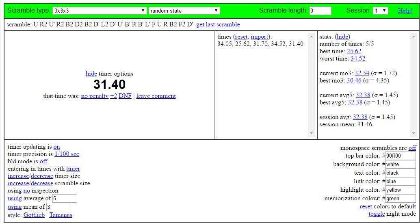
Task: Hide the stats panel
Action: tap(342, 37)
